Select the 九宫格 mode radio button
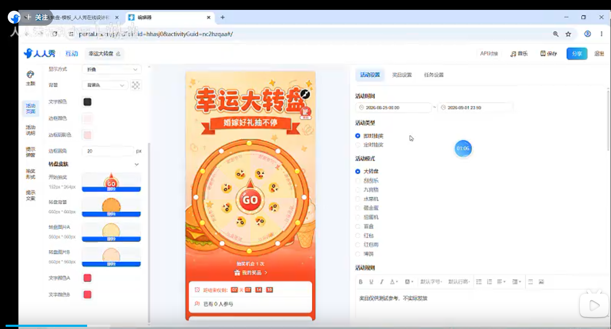The image size is (611, 329). [x=358, y=190]
